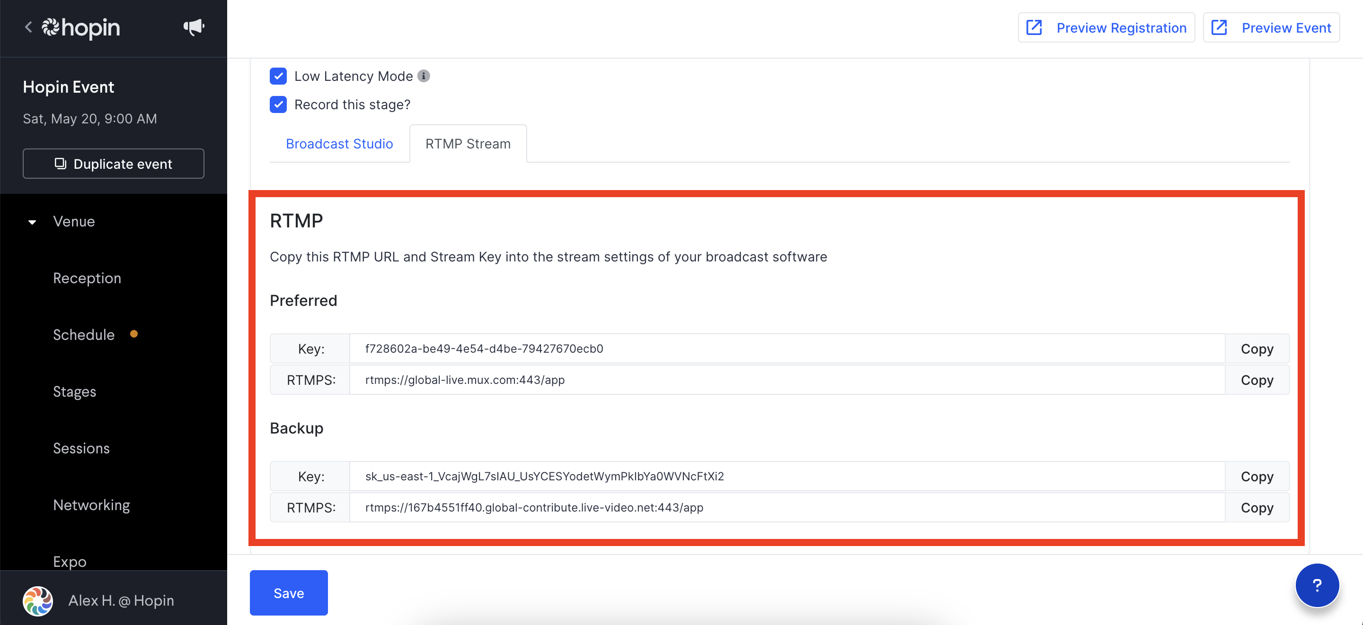Click the Preview Event button
1363x625 pixels.
click(x=1271, y=27)
